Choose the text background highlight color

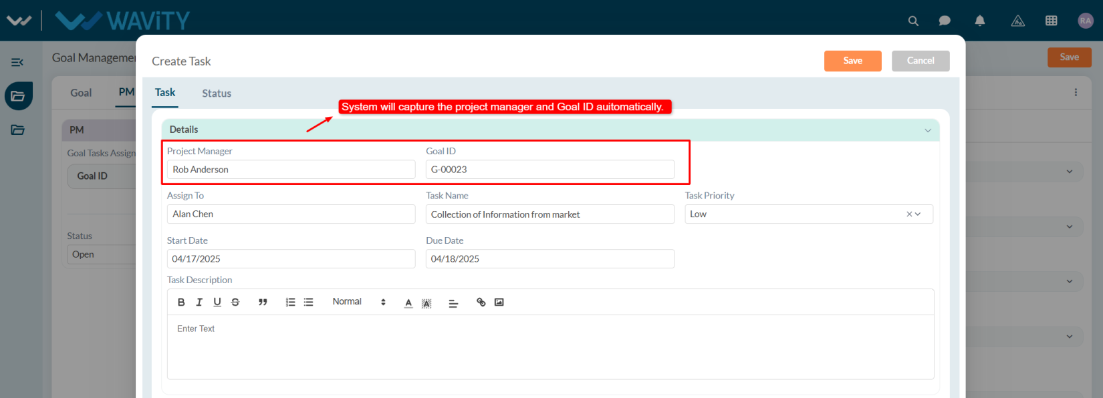coord(426,303)
